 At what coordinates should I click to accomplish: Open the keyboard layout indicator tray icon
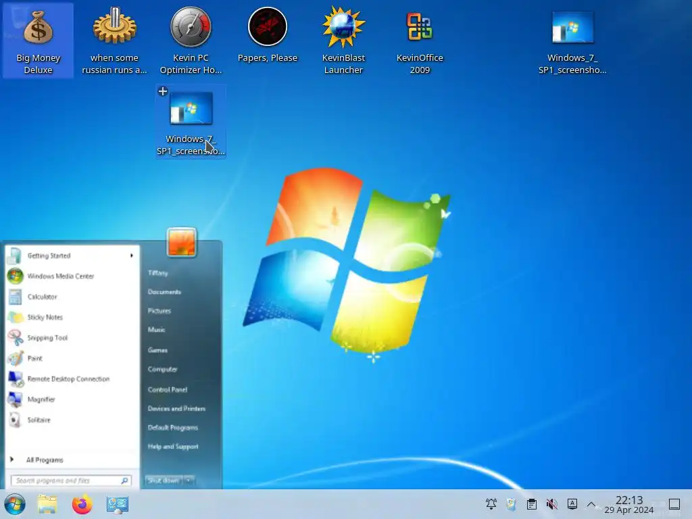pyautogui.click(x=572, y=504)
